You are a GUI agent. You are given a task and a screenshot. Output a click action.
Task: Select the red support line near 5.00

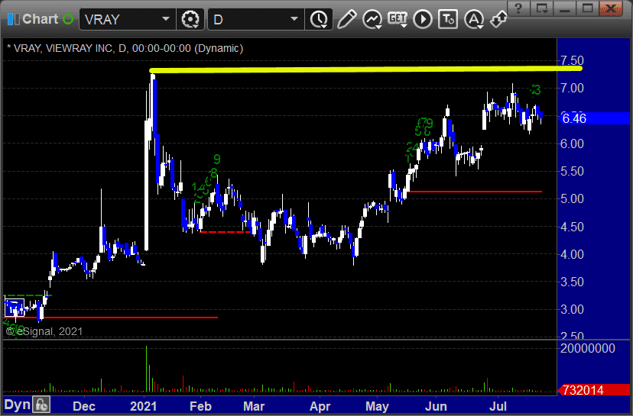[x=474, y=192]
